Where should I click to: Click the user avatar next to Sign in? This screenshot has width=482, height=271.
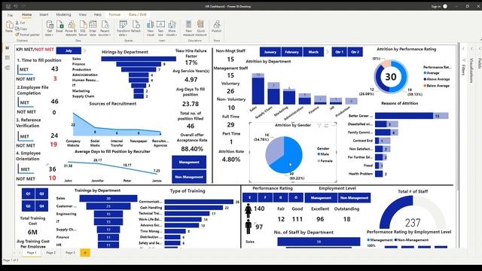445,6
